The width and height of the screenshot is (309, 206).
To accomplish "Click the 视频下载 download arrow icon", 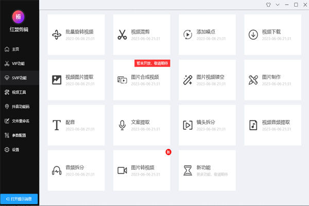I will (x=253, y=35).
